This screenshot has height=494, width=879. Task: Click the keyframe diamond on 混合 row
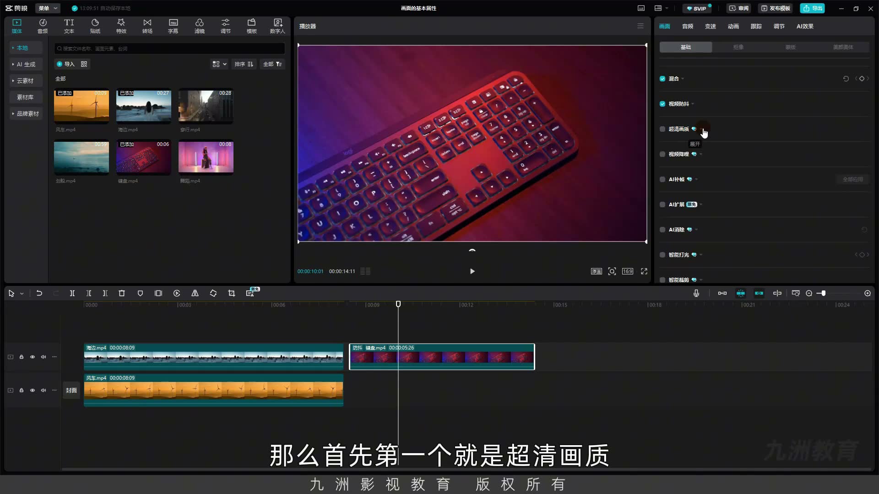(862, 79)
